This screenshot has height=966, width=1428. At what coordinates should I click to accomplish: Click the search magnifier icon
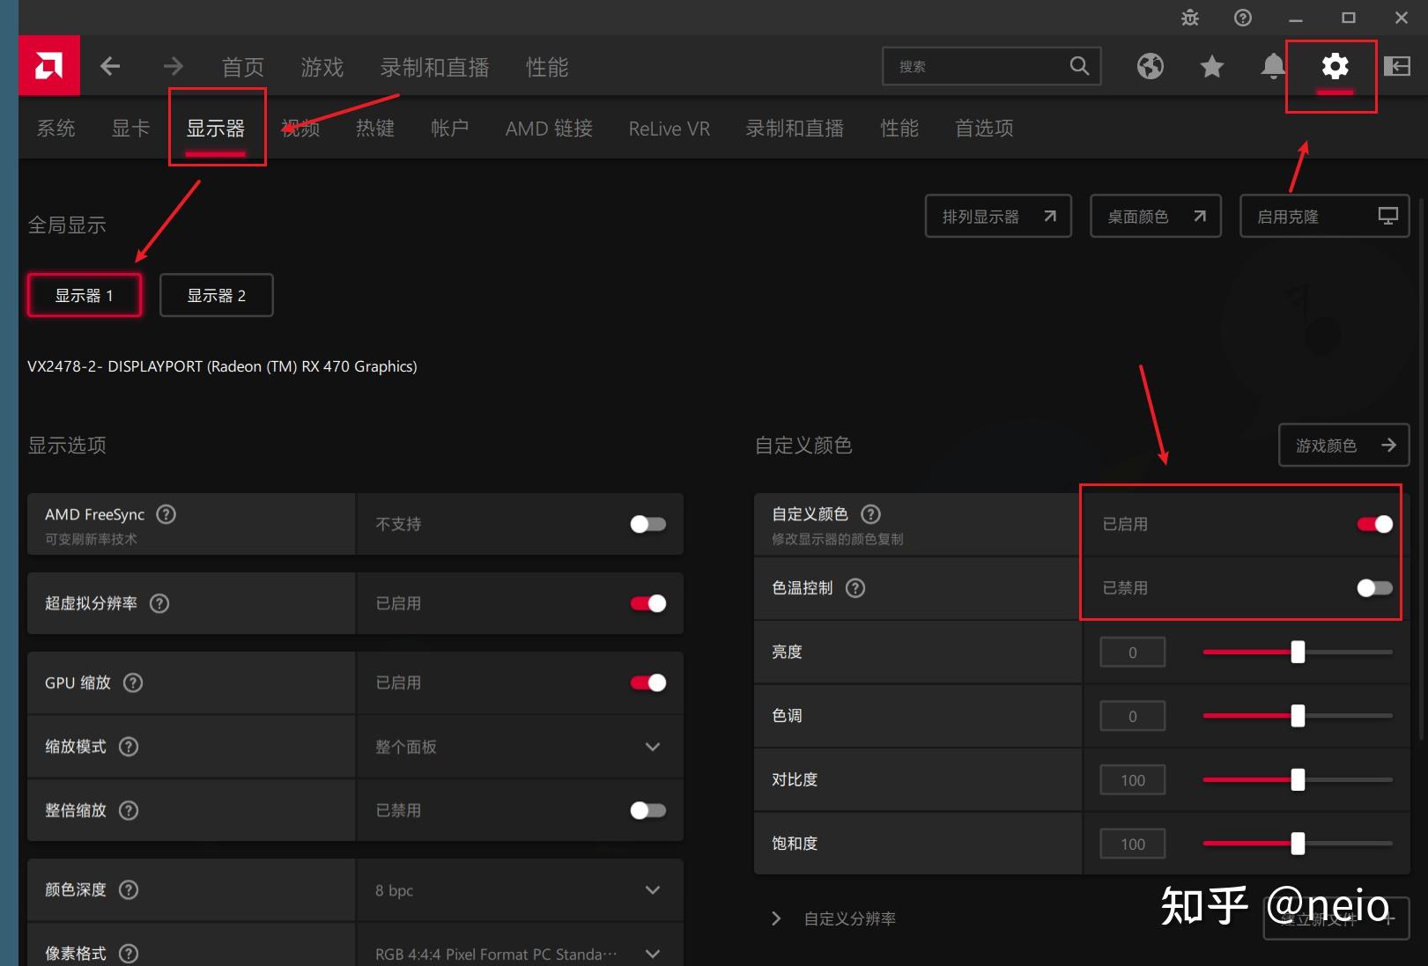pos(1079,66)
